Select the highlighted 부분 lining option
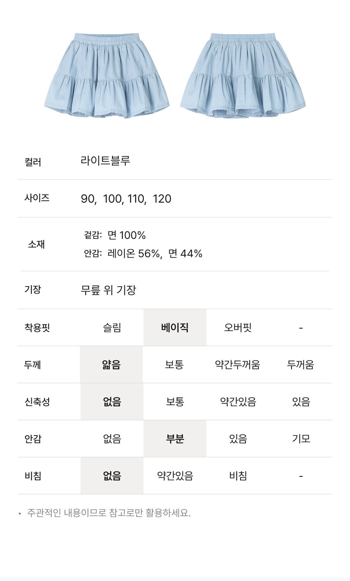This screenshot has height=581, width=350. 175,439
